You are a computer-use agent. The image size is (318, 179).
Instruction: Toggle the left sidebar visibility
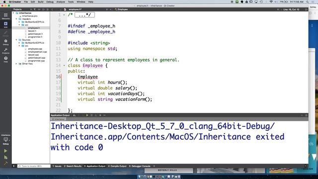(14, 166)
